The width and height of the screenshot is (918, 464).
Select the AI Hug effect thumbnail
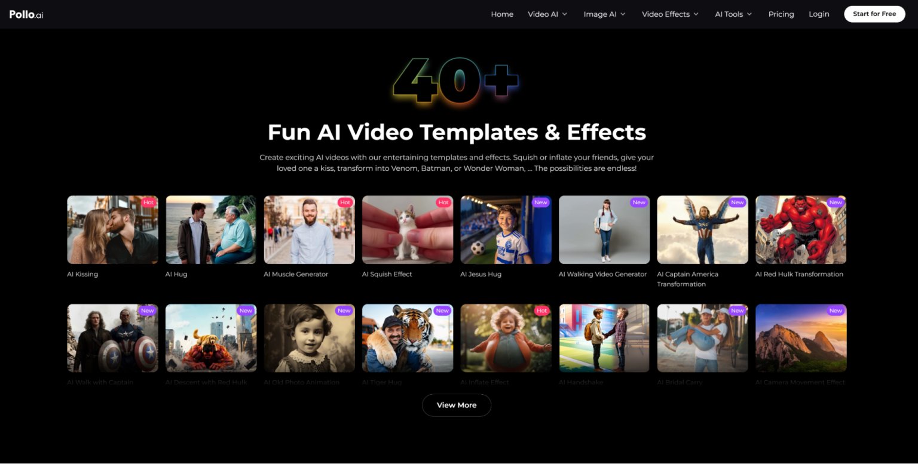(210, 229)
